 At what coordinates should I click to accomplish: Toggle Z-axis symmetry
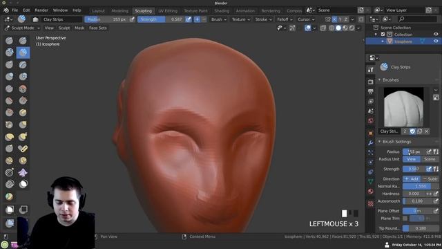[x=345, y=19]
